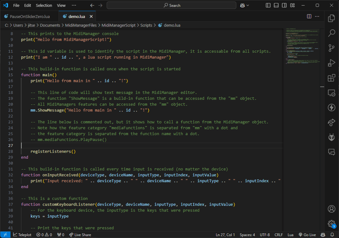Click the minimap code overview
This screenshot has width=339, height=238.
(x=302, y=46)
